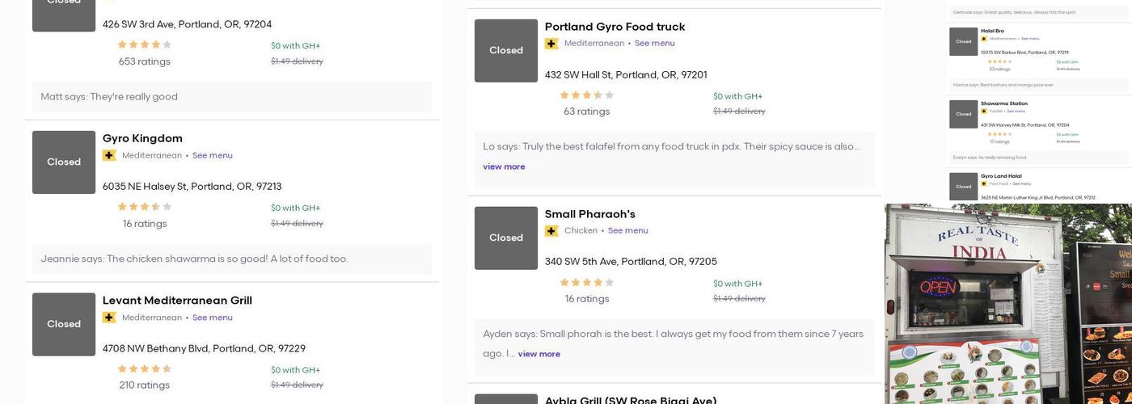
Task: Select the Closed thumbnail for Portland Gyro Food truck
Action: click(506, 51)
